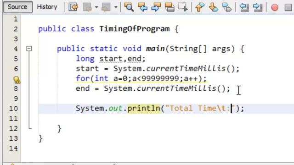This screenshot has height=165, width=294.
Task: Click the class name TimingOfProgram
Action: coord(135,29)
